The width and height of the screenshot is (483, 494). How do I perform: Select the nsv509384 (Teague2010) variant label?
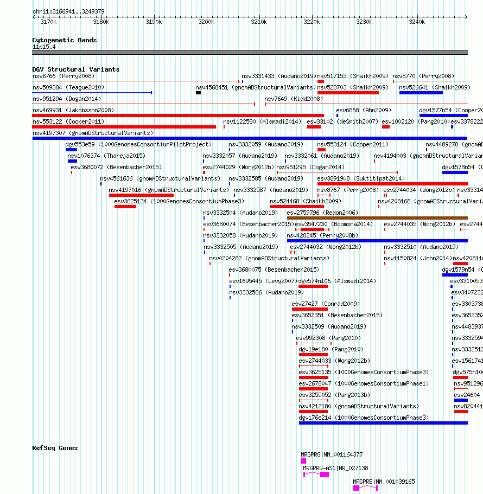(x=68, y=88)
